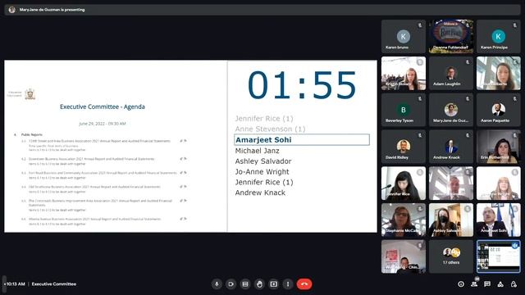Click the 01:55 countdown timer
This screenshot has height=295, width=525.
coord(302,85)
